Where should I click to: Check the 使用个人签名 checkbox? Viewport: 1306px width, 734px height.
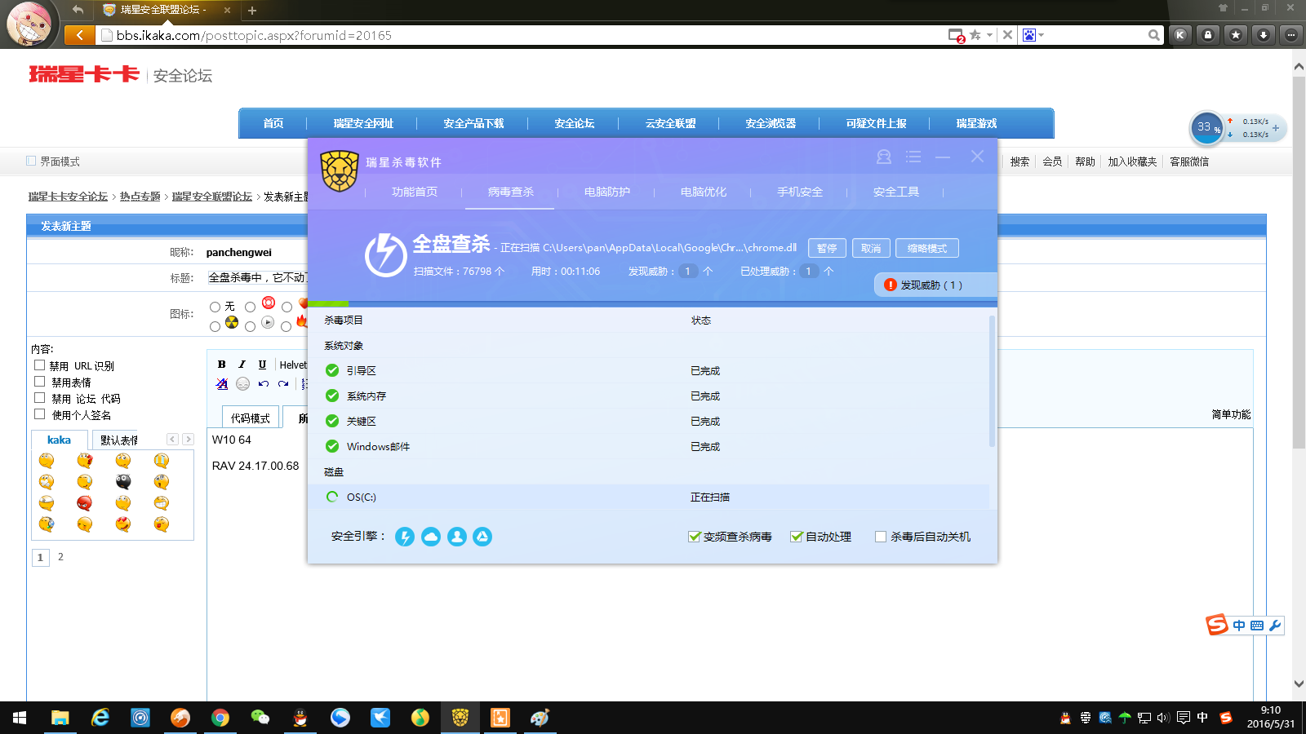[x=39, y=414]
